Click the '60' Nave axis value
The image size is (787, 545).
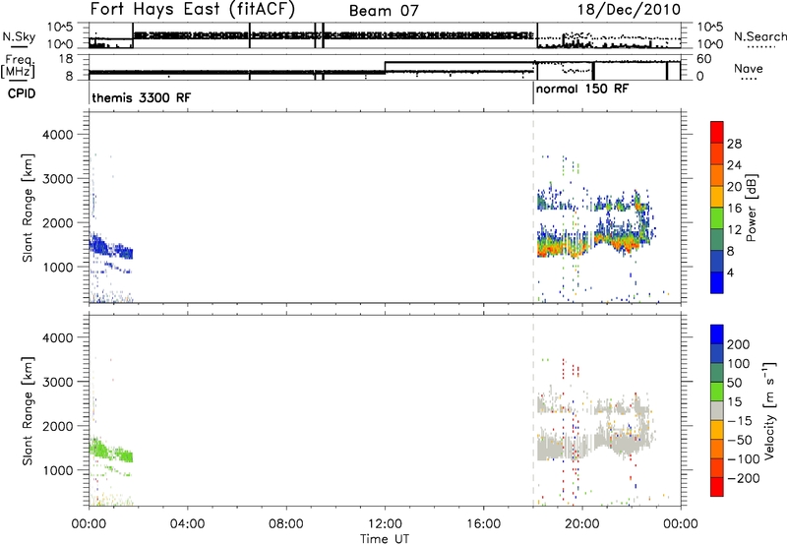[703, 59]
